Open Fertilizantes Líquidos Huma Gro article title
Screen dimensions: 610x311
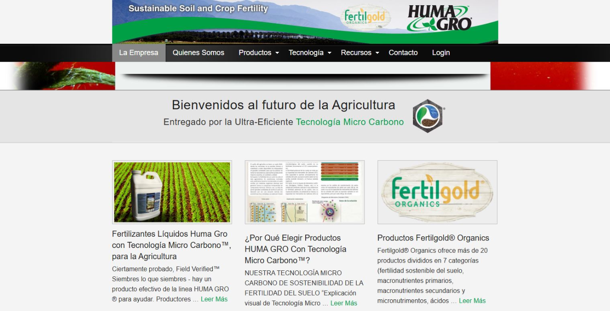(172, 245)
